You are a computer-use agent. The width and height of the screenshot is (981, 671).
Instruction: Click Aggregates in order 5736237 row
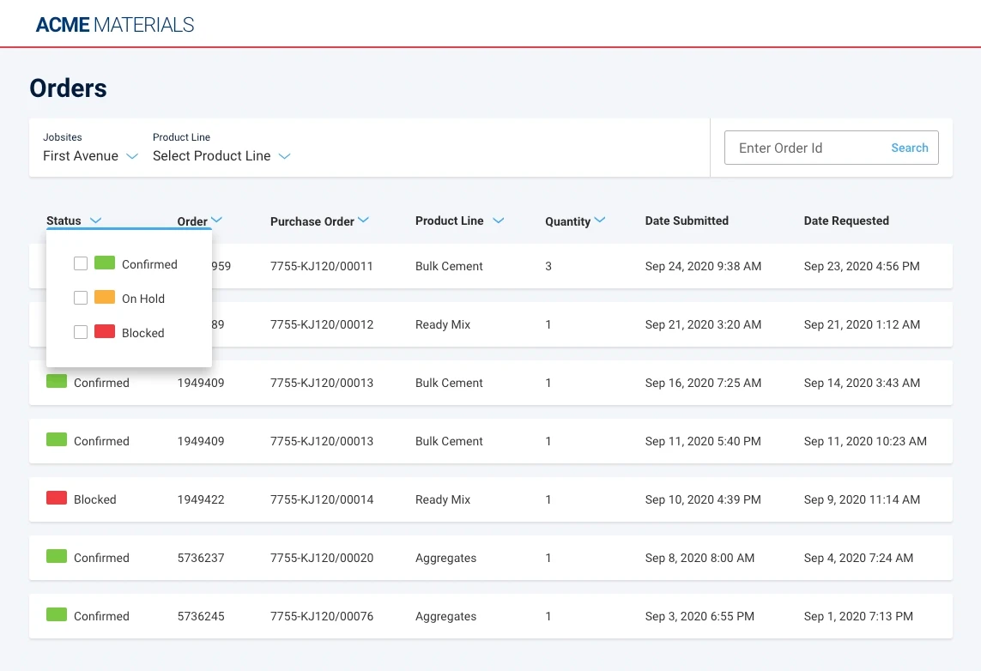(x=446, y=558)
